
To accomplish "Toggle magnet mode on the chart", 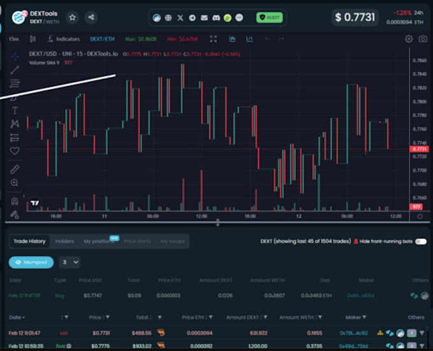I will 15,201.
